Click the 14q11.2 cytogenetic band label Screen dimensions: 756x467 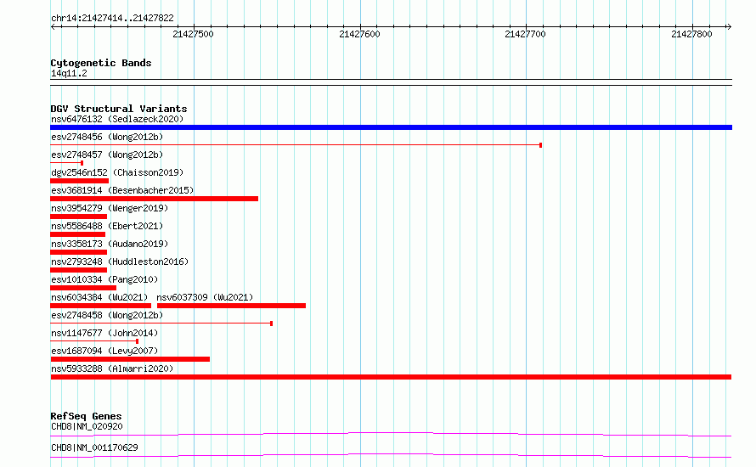[69, 73]
